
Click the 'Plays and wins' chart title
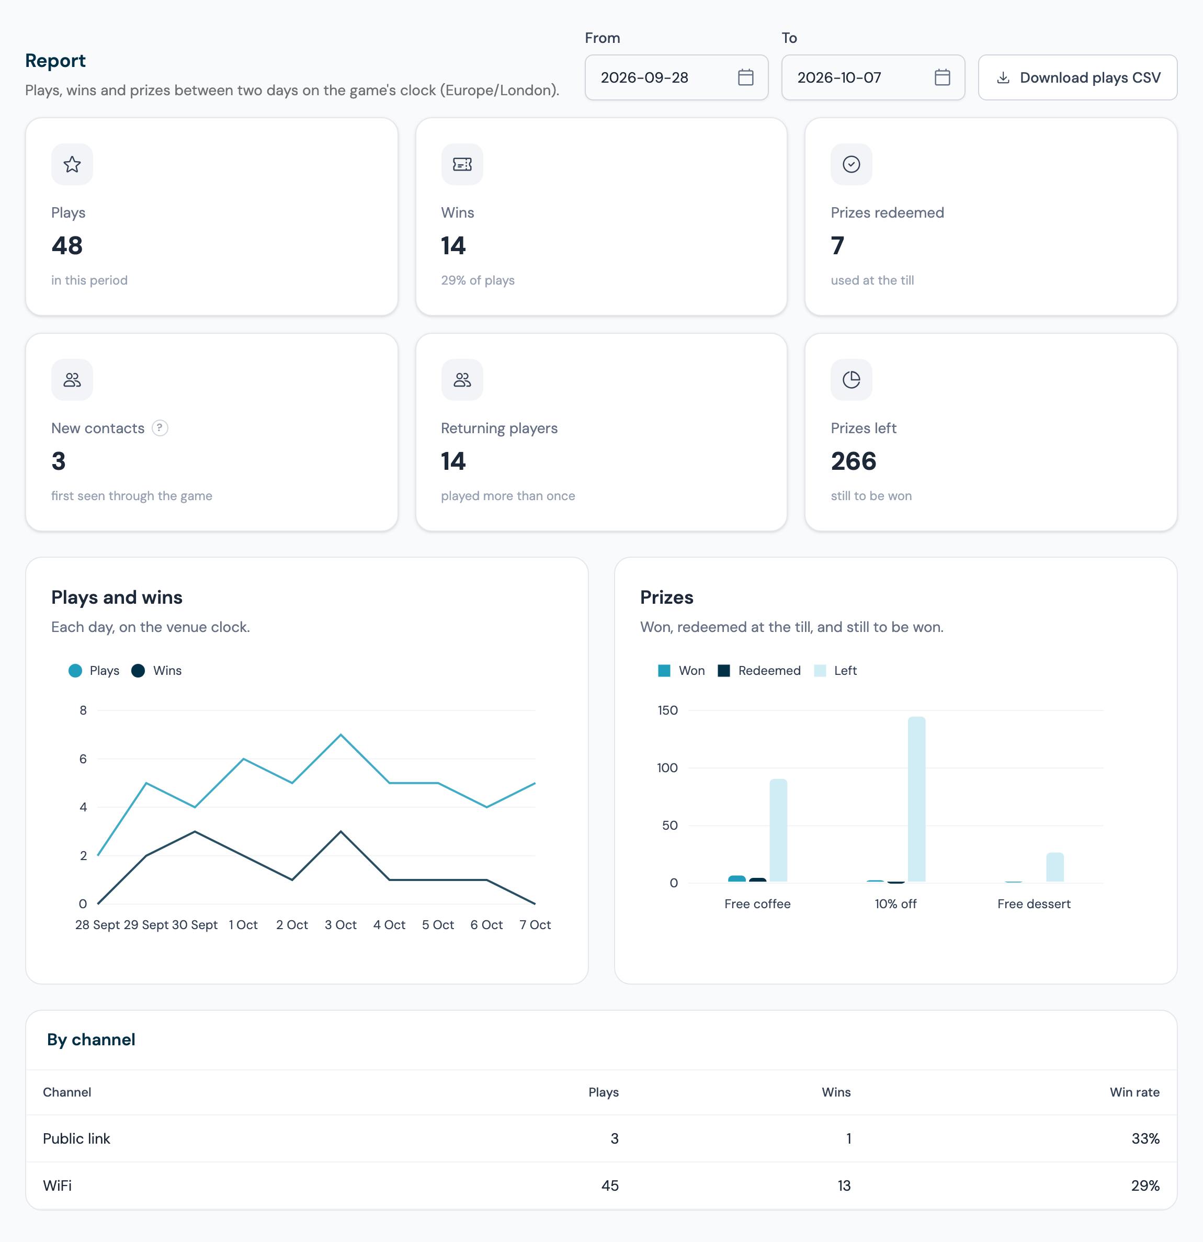117,597
